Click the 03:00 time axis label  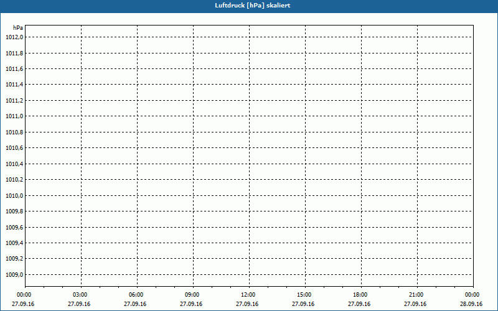80,295
